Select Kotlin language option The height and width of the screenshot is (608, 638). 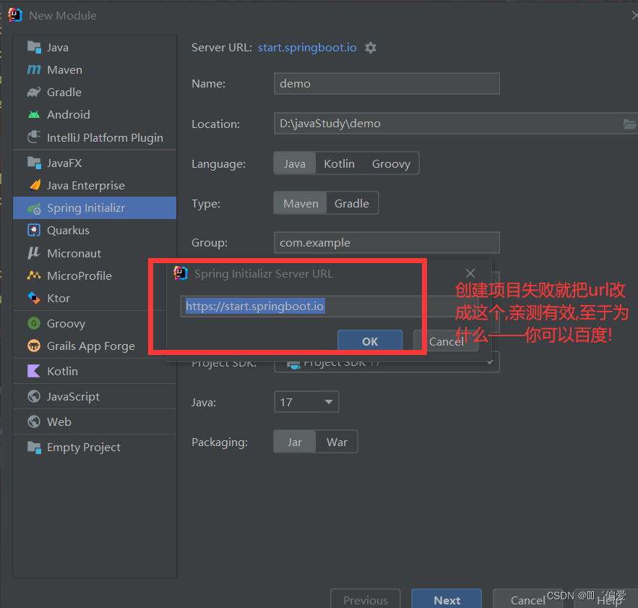(339, 163)
